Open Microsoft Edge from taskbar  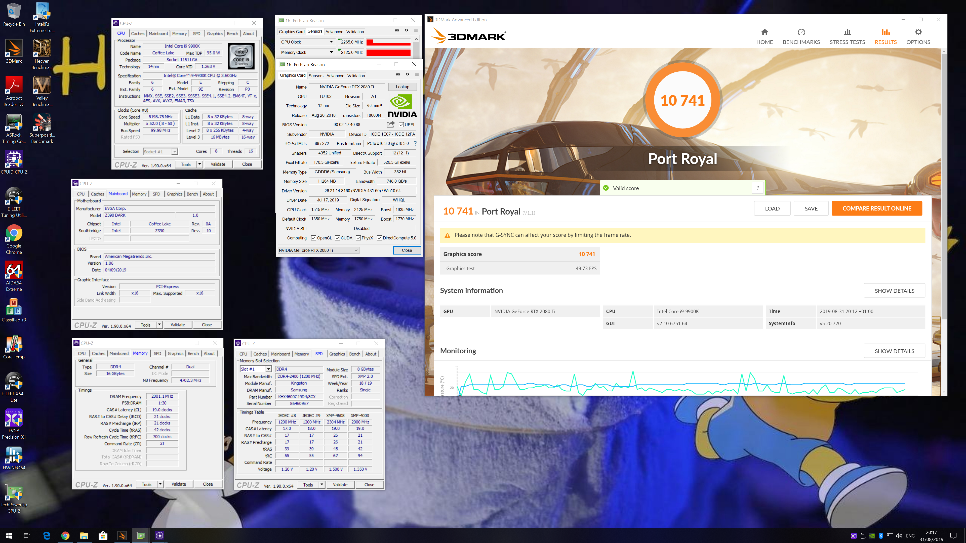47,535
